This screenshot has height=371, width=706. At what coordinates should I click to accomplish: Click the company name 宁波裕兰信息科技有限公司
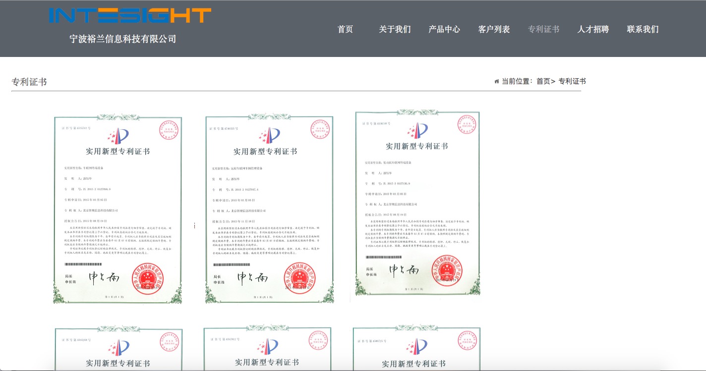pyautogui.click(x=122, y=39)
